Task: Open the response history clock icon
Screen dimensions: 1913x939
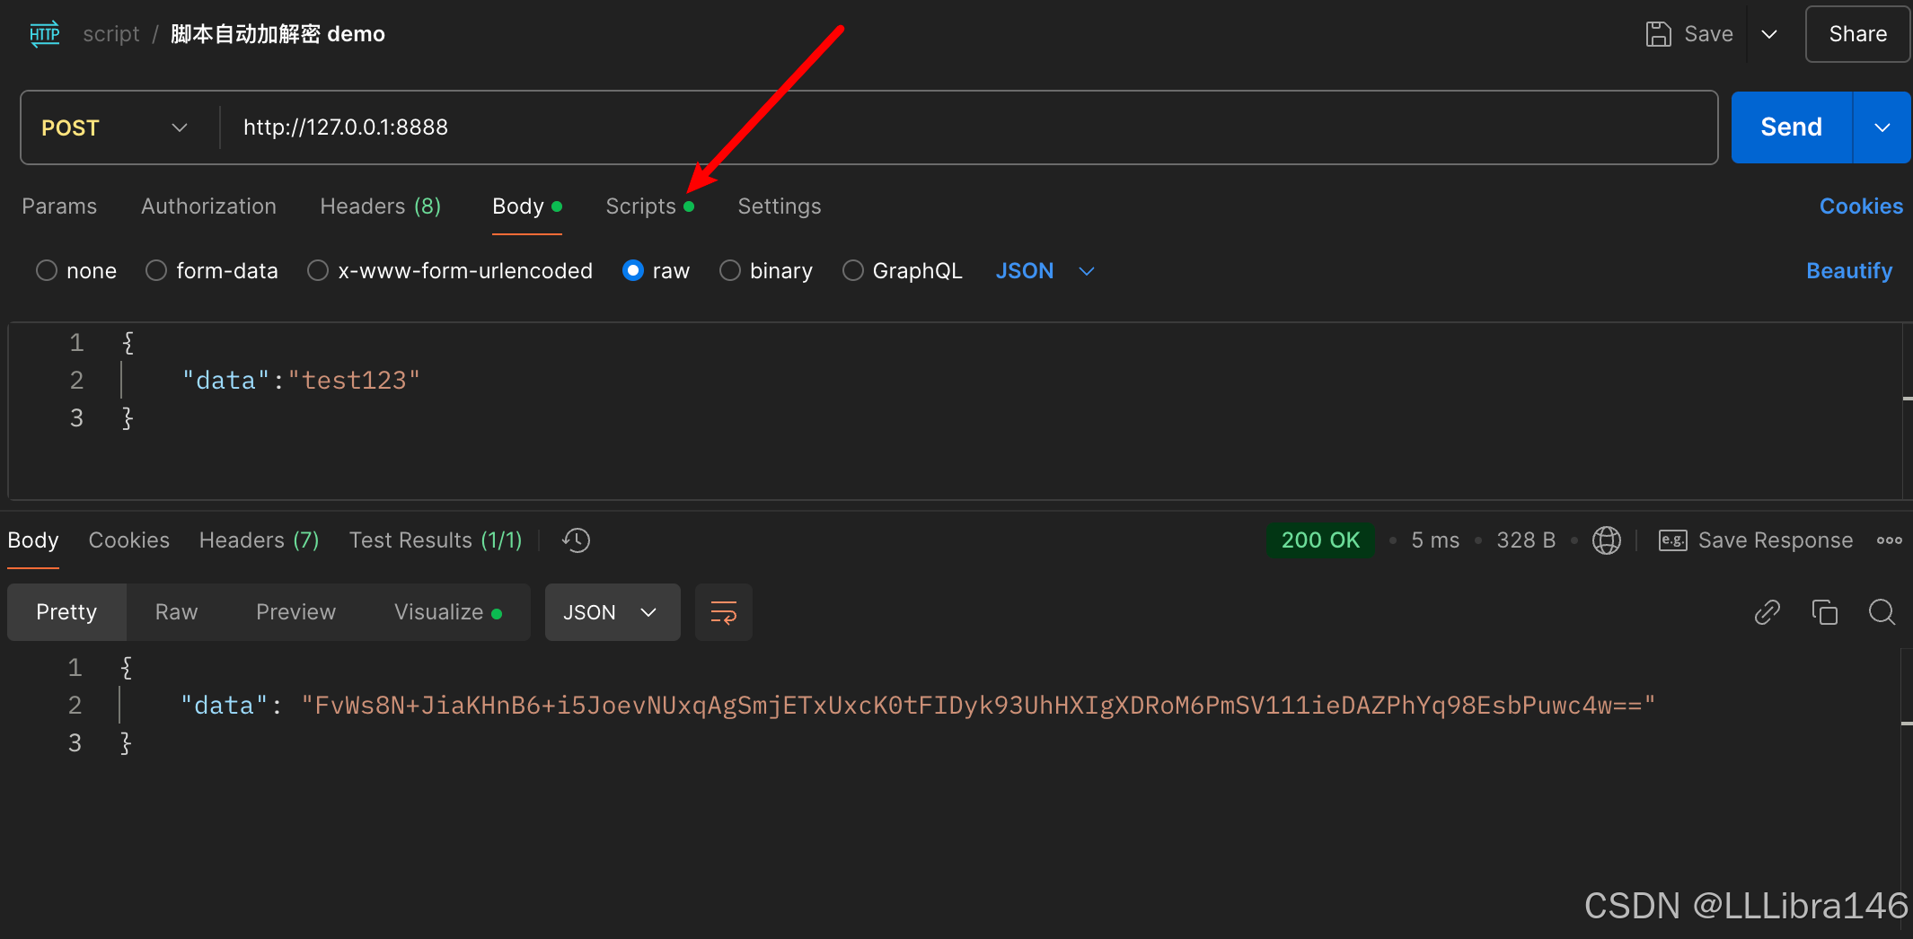Action: 576,540
